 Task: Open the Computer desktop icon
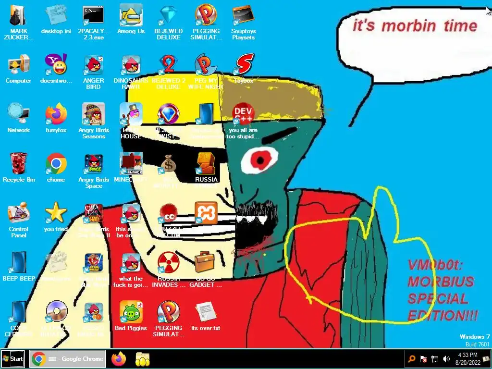pyautogui.click(x=18, y=65)
